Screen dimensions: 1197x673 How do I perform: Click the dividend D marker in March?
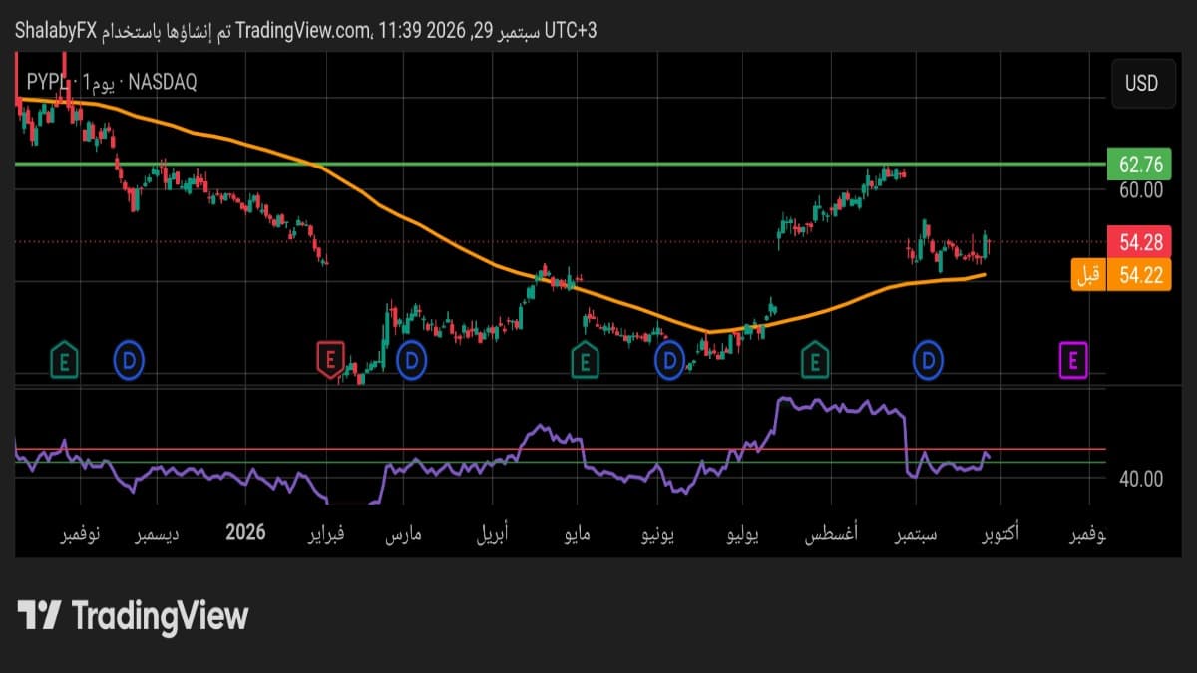(412, 358)
